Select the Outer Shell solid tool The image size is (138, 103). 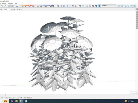(x=119, y=6)
